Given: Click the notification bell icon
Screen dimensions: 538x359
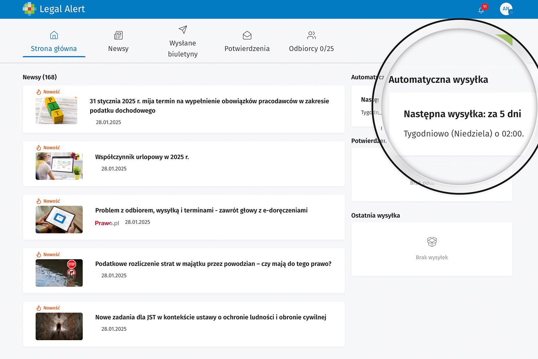Looking at the screenshot, I should [x=481, y=10].
